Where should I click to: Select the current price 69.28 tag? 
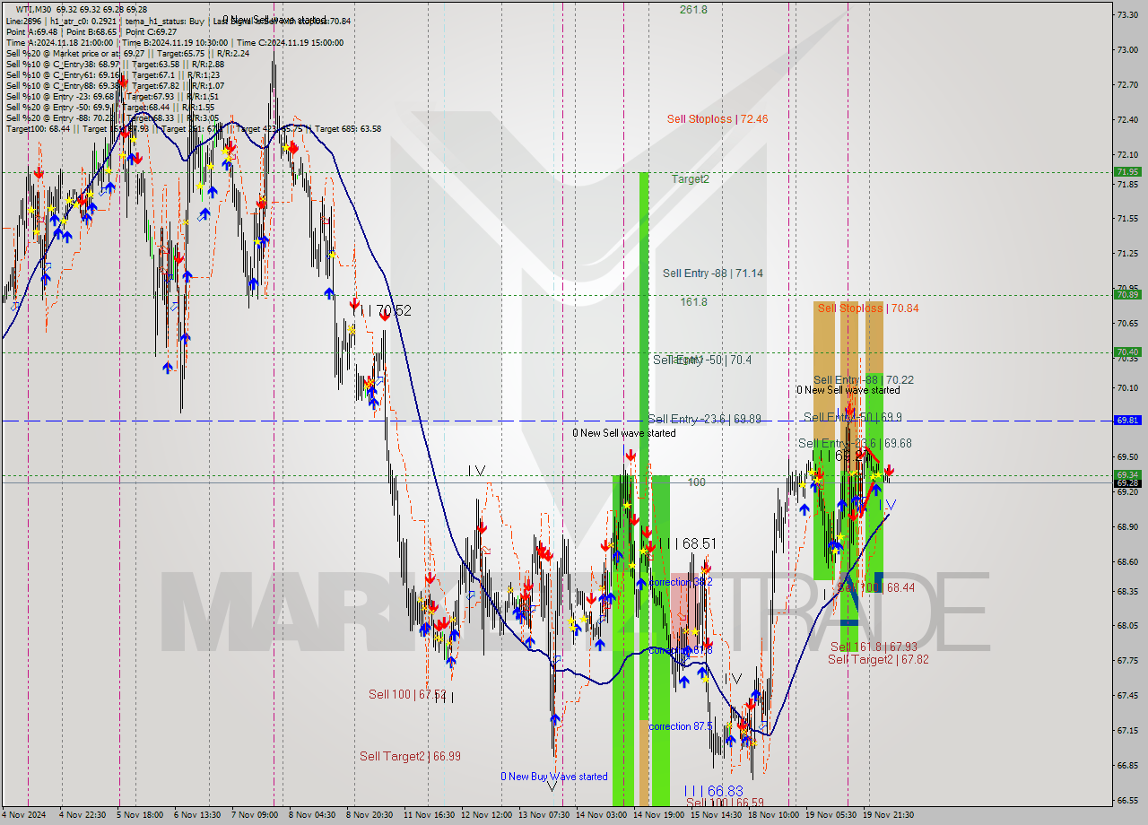point(1127,483)
